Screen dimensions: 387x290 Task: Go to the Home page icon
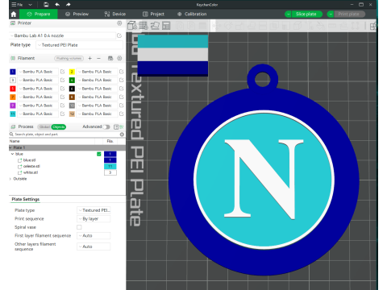click(14, 14)
